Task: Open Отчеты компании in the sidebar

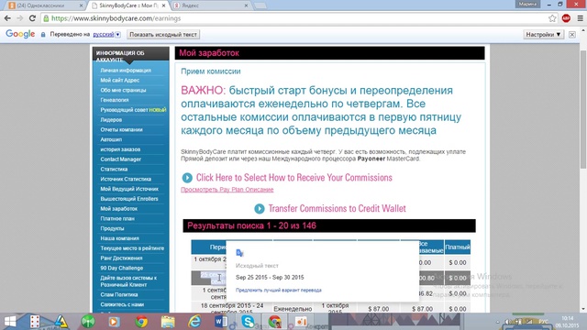Action: coord(121,129)
